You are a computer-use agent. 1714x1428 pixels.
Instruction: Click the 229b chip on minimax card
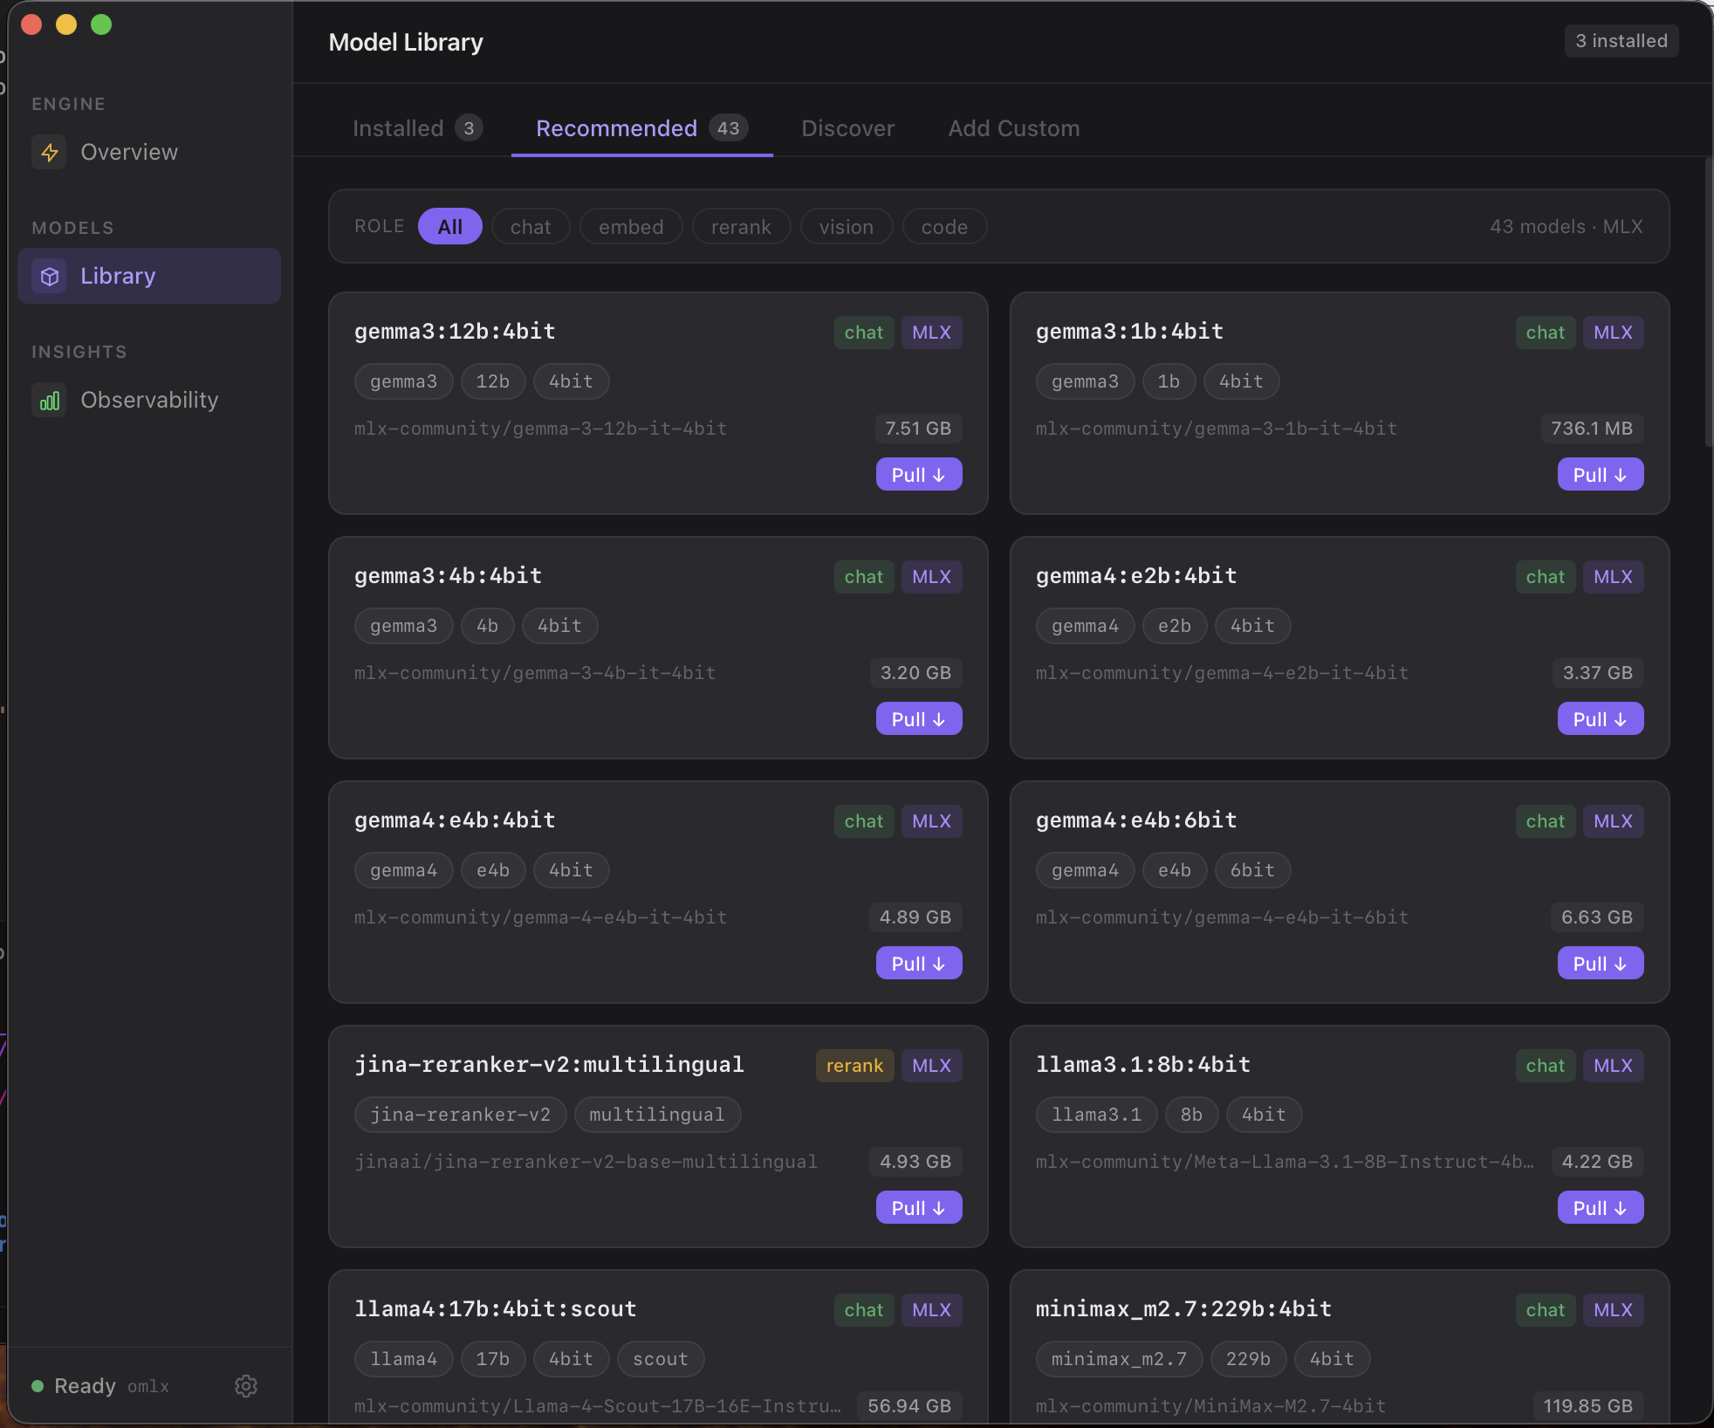pyautogui.click(x=1248, y=1359)
